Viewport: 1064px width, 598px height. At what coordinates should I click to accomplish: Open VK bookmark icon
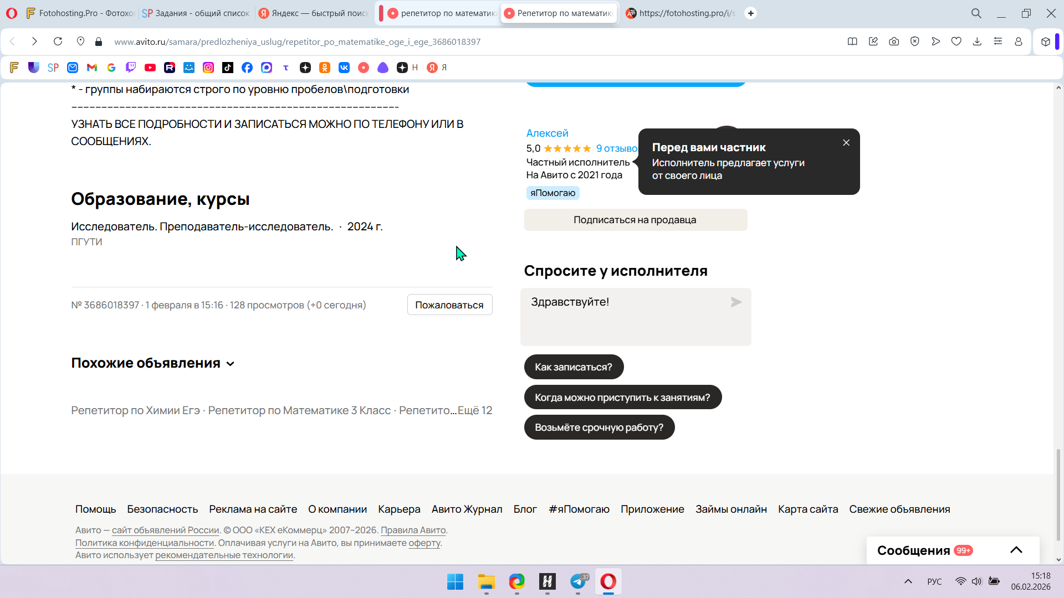point(344,68)
